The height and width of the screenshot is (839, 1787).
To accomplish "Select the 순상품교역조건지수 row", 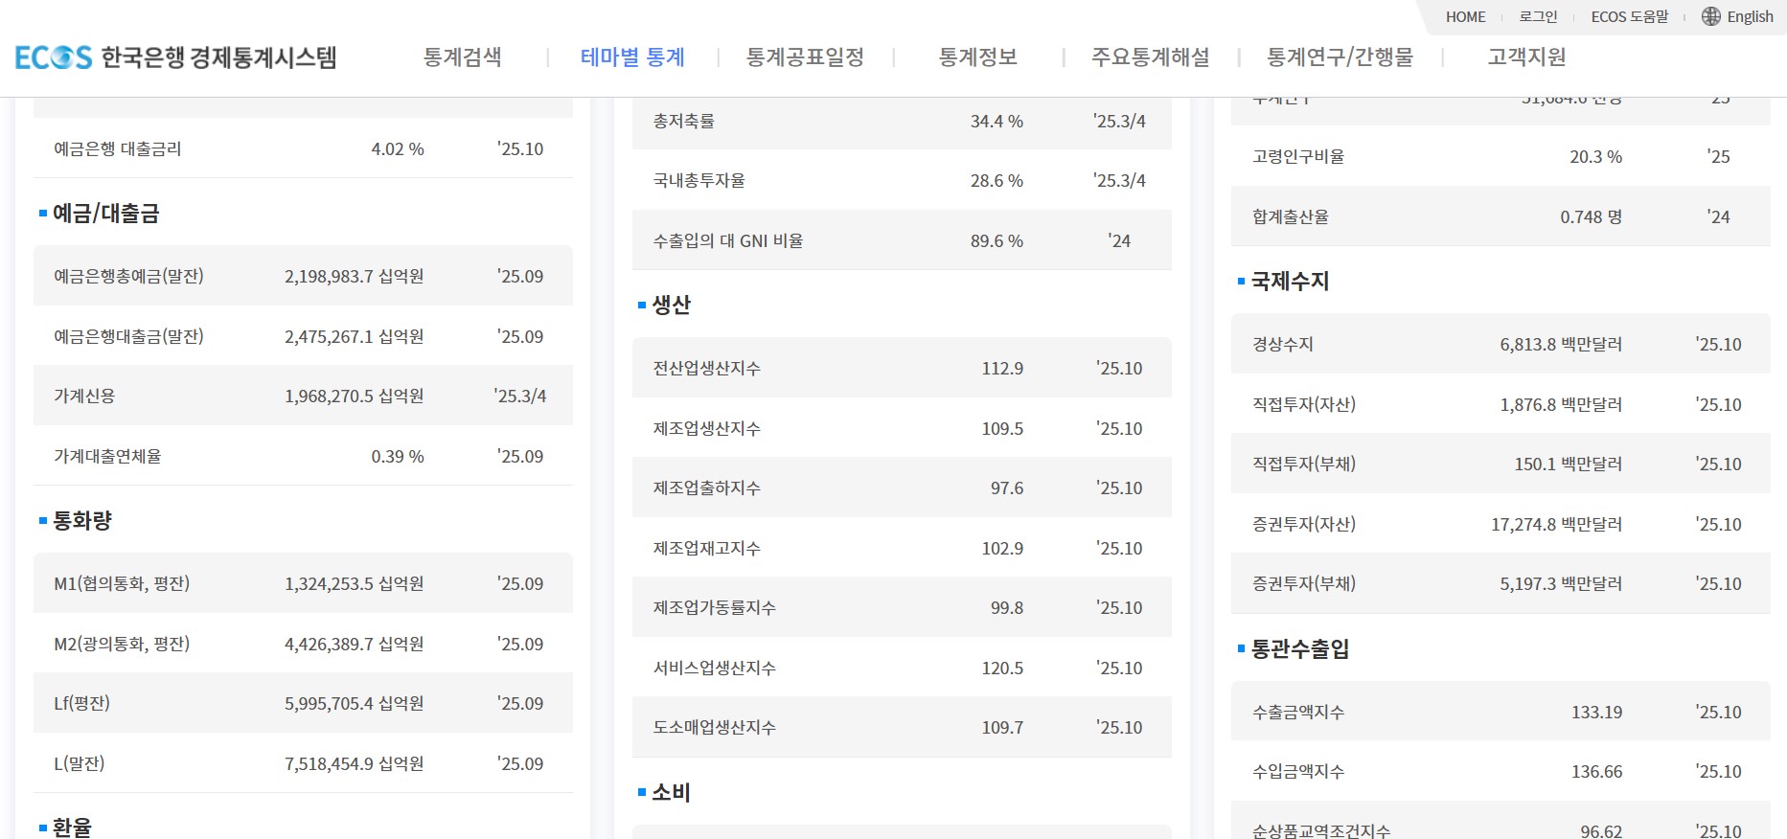I will [x=1501, y=822].
